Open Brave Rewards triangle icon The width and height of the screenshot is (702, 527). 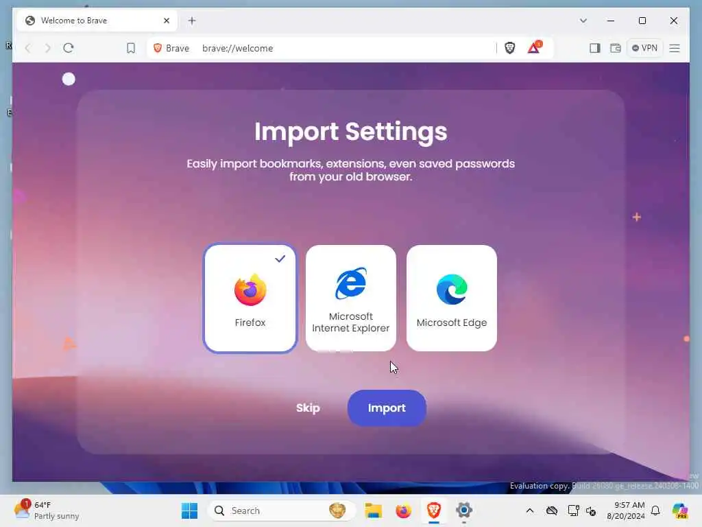pos(534,47)
